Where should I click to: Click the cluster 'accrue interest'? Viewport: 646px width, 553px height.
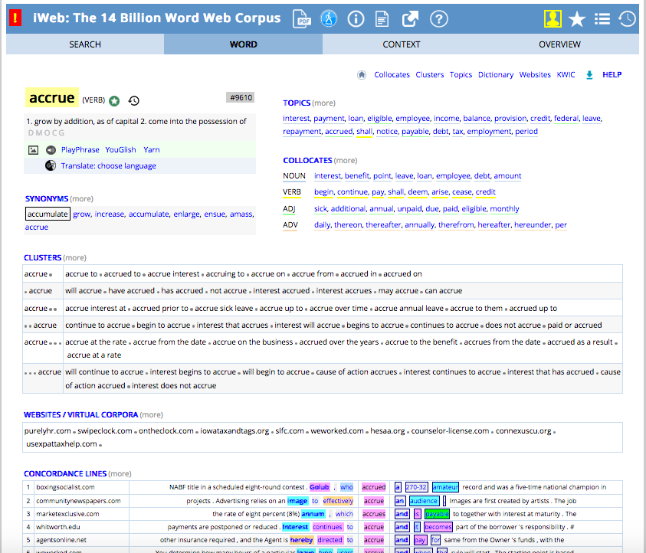coord(173,274)
